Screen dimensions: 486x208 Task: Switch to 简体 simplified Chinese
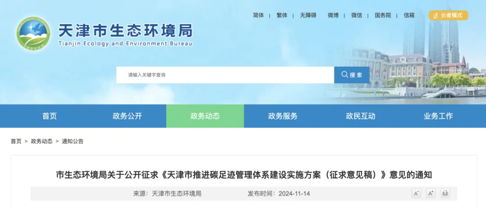258,15
